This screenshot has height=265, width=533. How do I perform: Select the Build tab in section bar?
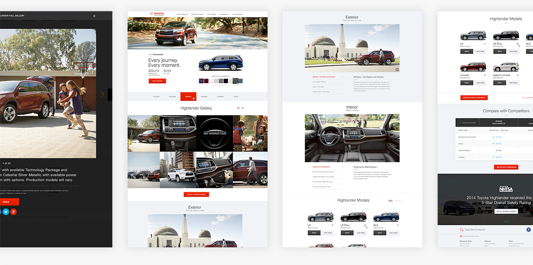[x=236, y=97]
